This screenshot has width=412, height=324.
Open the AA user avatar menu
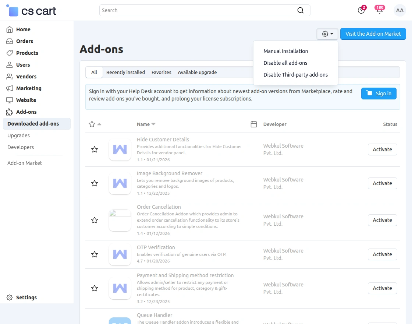click(399, 10)
